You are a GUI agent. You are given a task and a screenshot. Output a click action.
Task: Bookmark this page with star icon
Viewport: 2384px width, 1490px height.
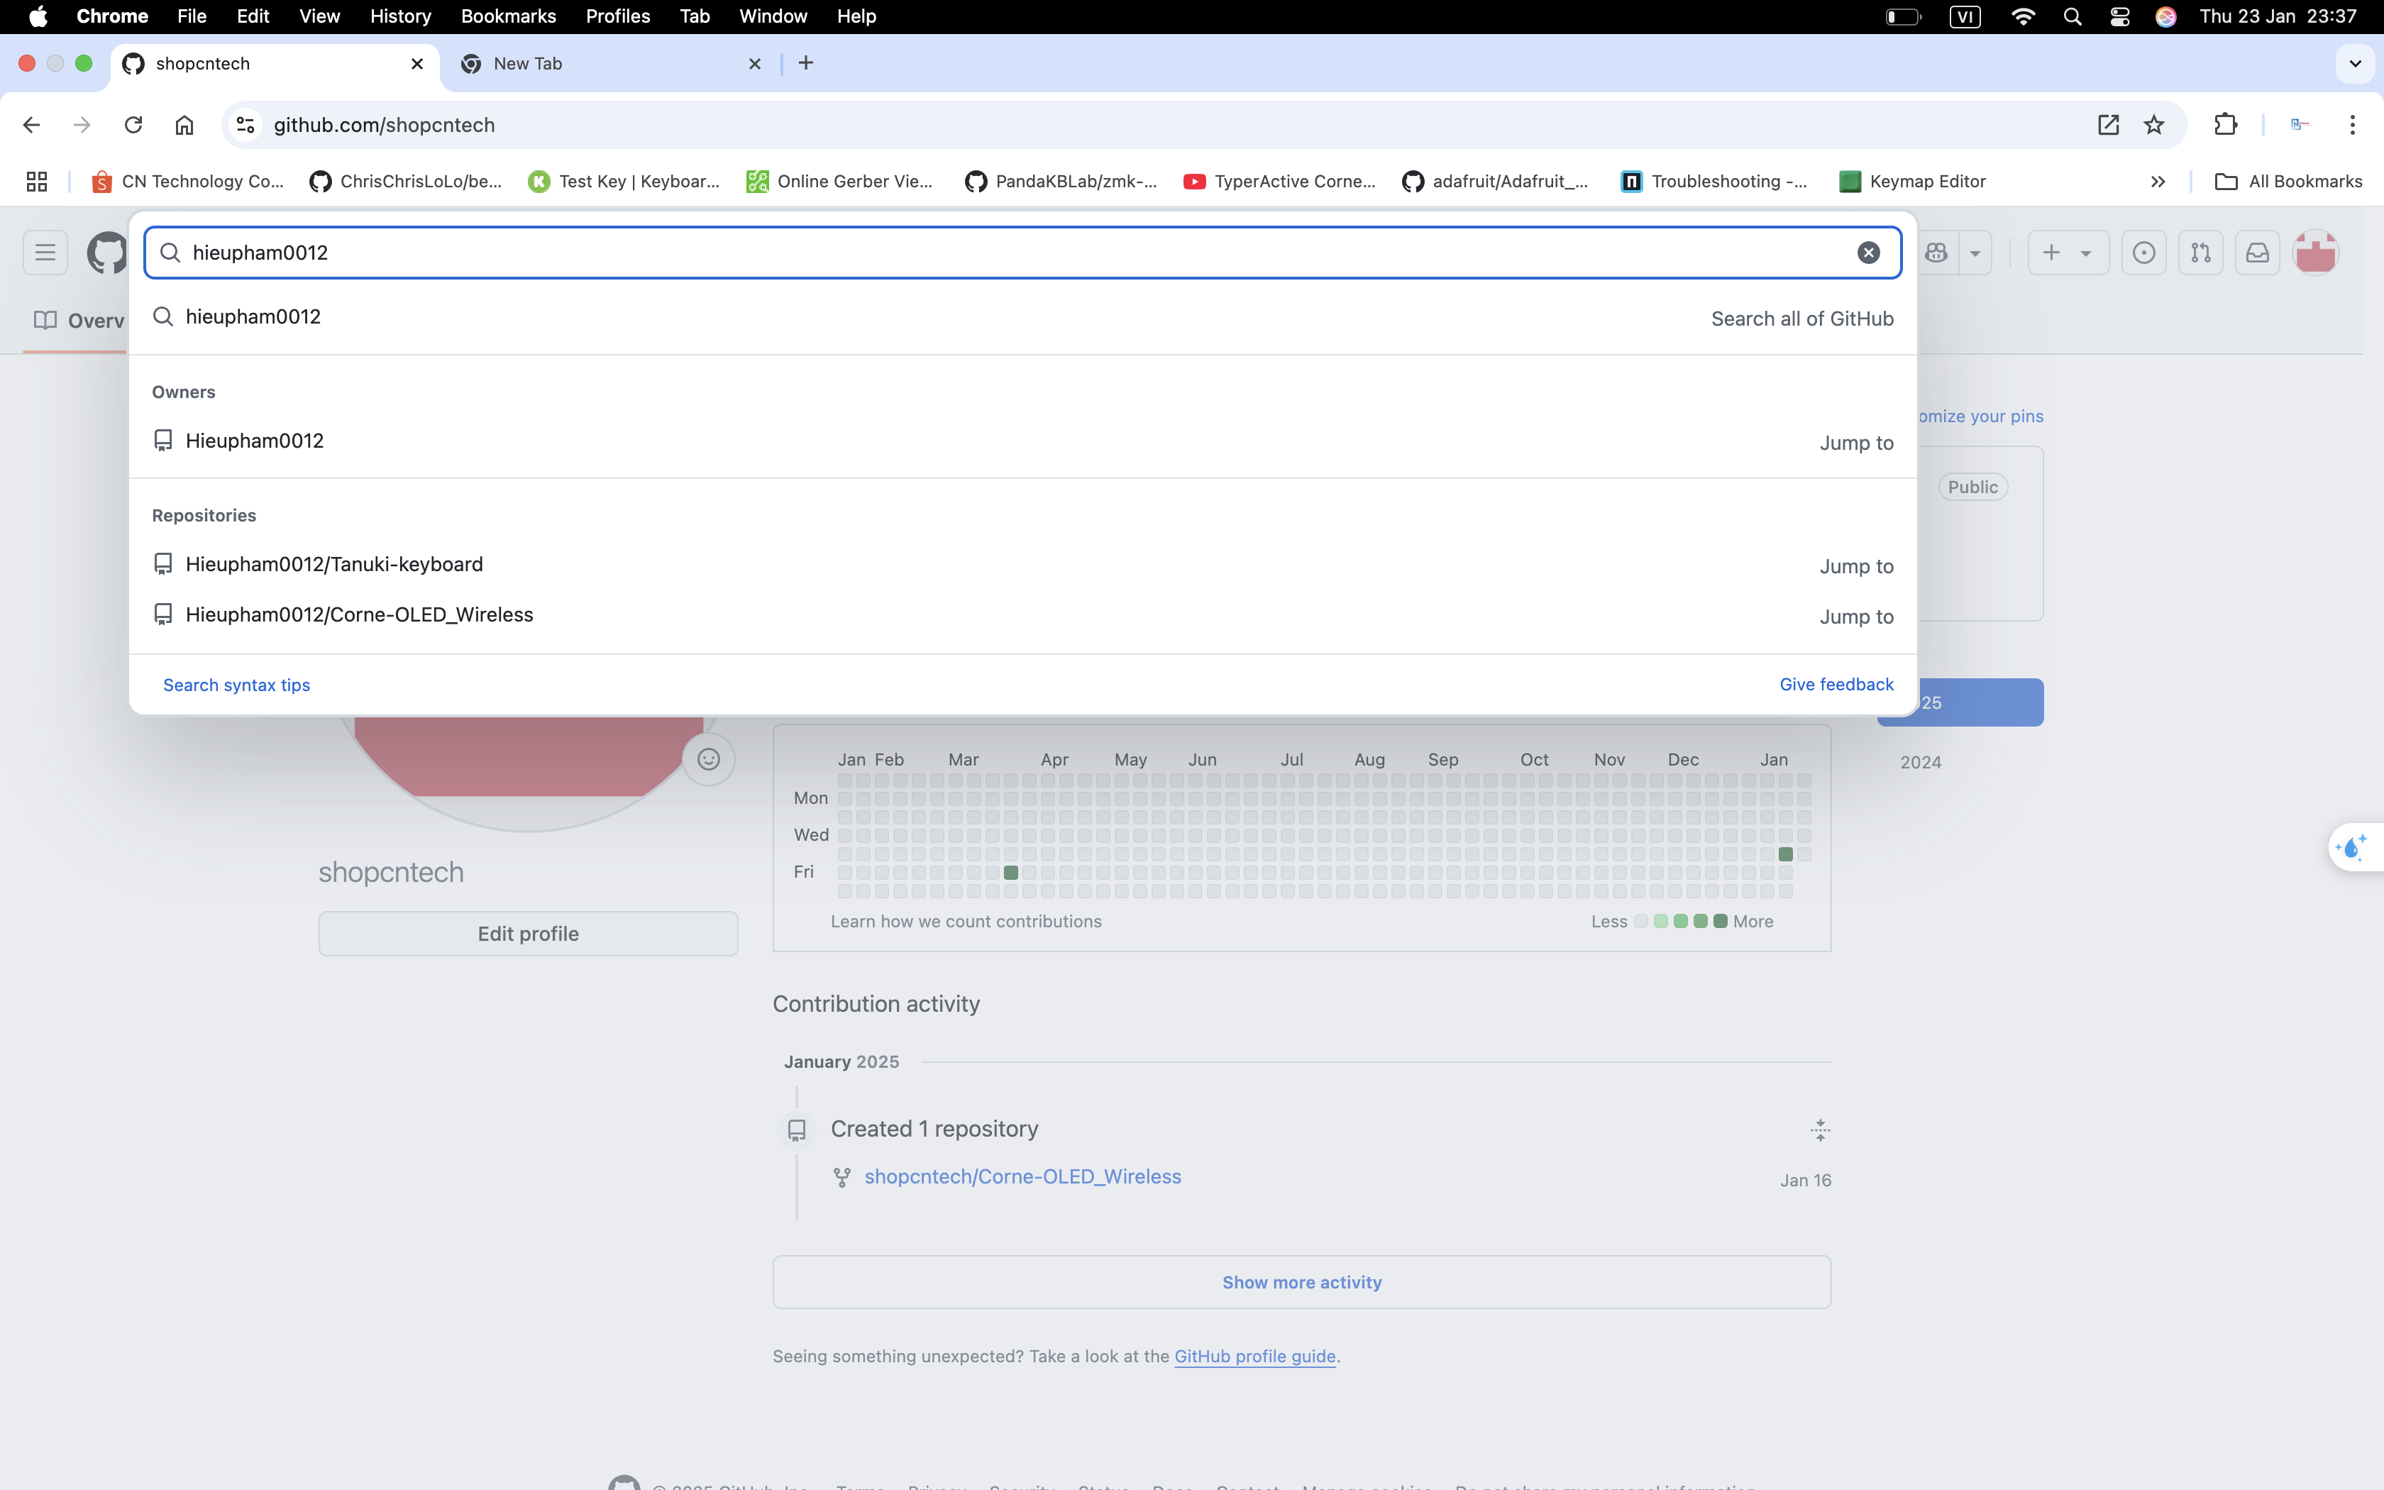pos(2154,125)
